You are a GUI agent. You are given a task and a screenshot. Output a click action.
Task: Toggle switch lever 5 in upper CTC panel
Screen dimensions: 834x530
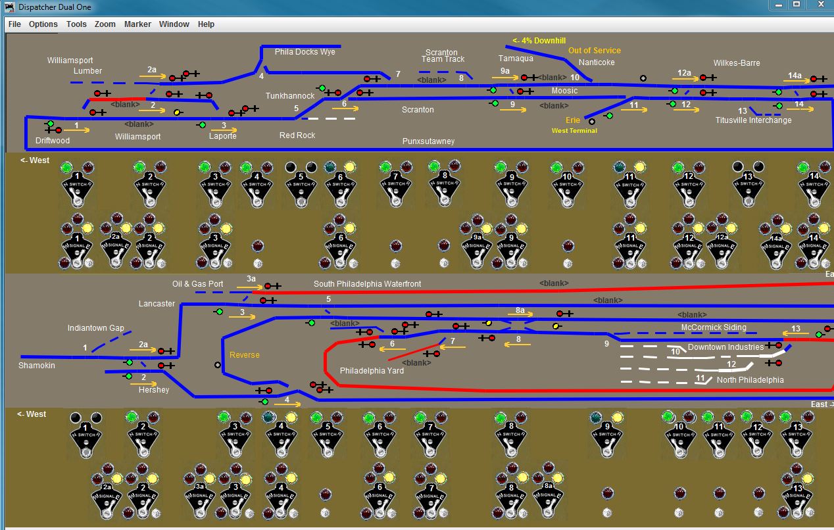tap(301, 189)
